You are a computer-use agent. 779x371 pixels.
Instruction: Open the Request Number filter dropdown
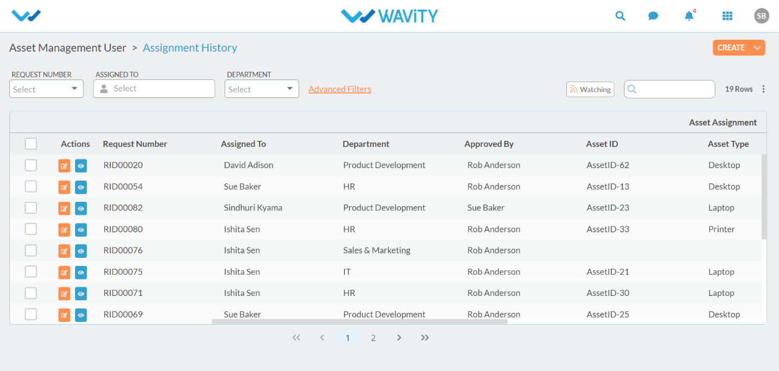tap(46, 89)
